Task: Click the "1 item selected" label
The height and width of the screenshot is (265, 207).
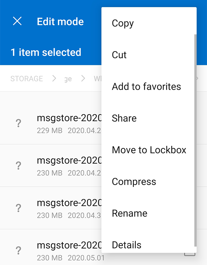Action: (46, 52)
